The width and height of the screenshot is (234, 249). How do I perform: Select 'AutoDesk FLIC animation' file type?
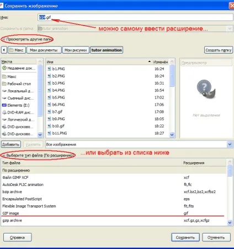114,185
